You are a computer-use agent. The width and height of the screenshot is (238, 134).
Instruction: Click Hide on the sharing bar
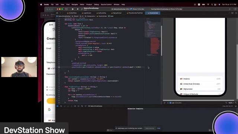coord(159,128)
